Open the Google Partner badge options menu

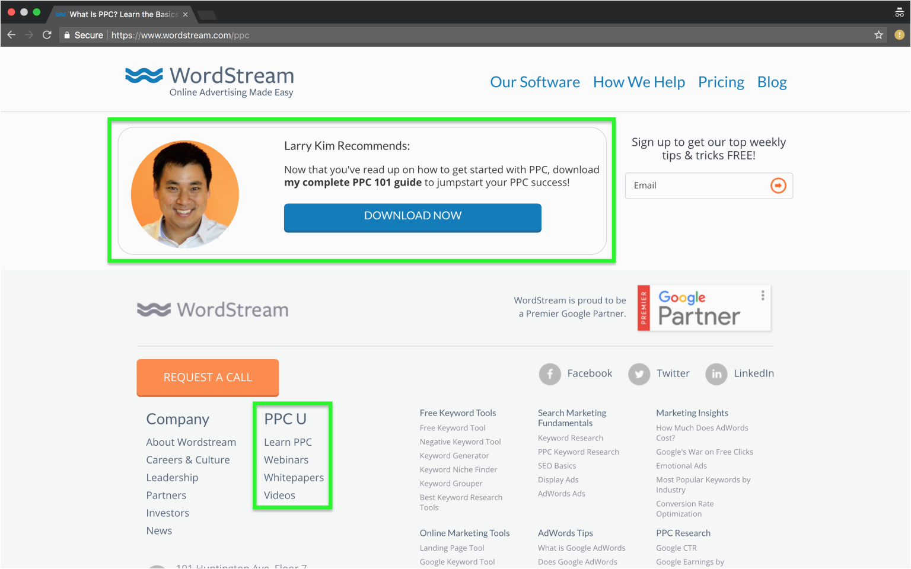coord(763,295)
